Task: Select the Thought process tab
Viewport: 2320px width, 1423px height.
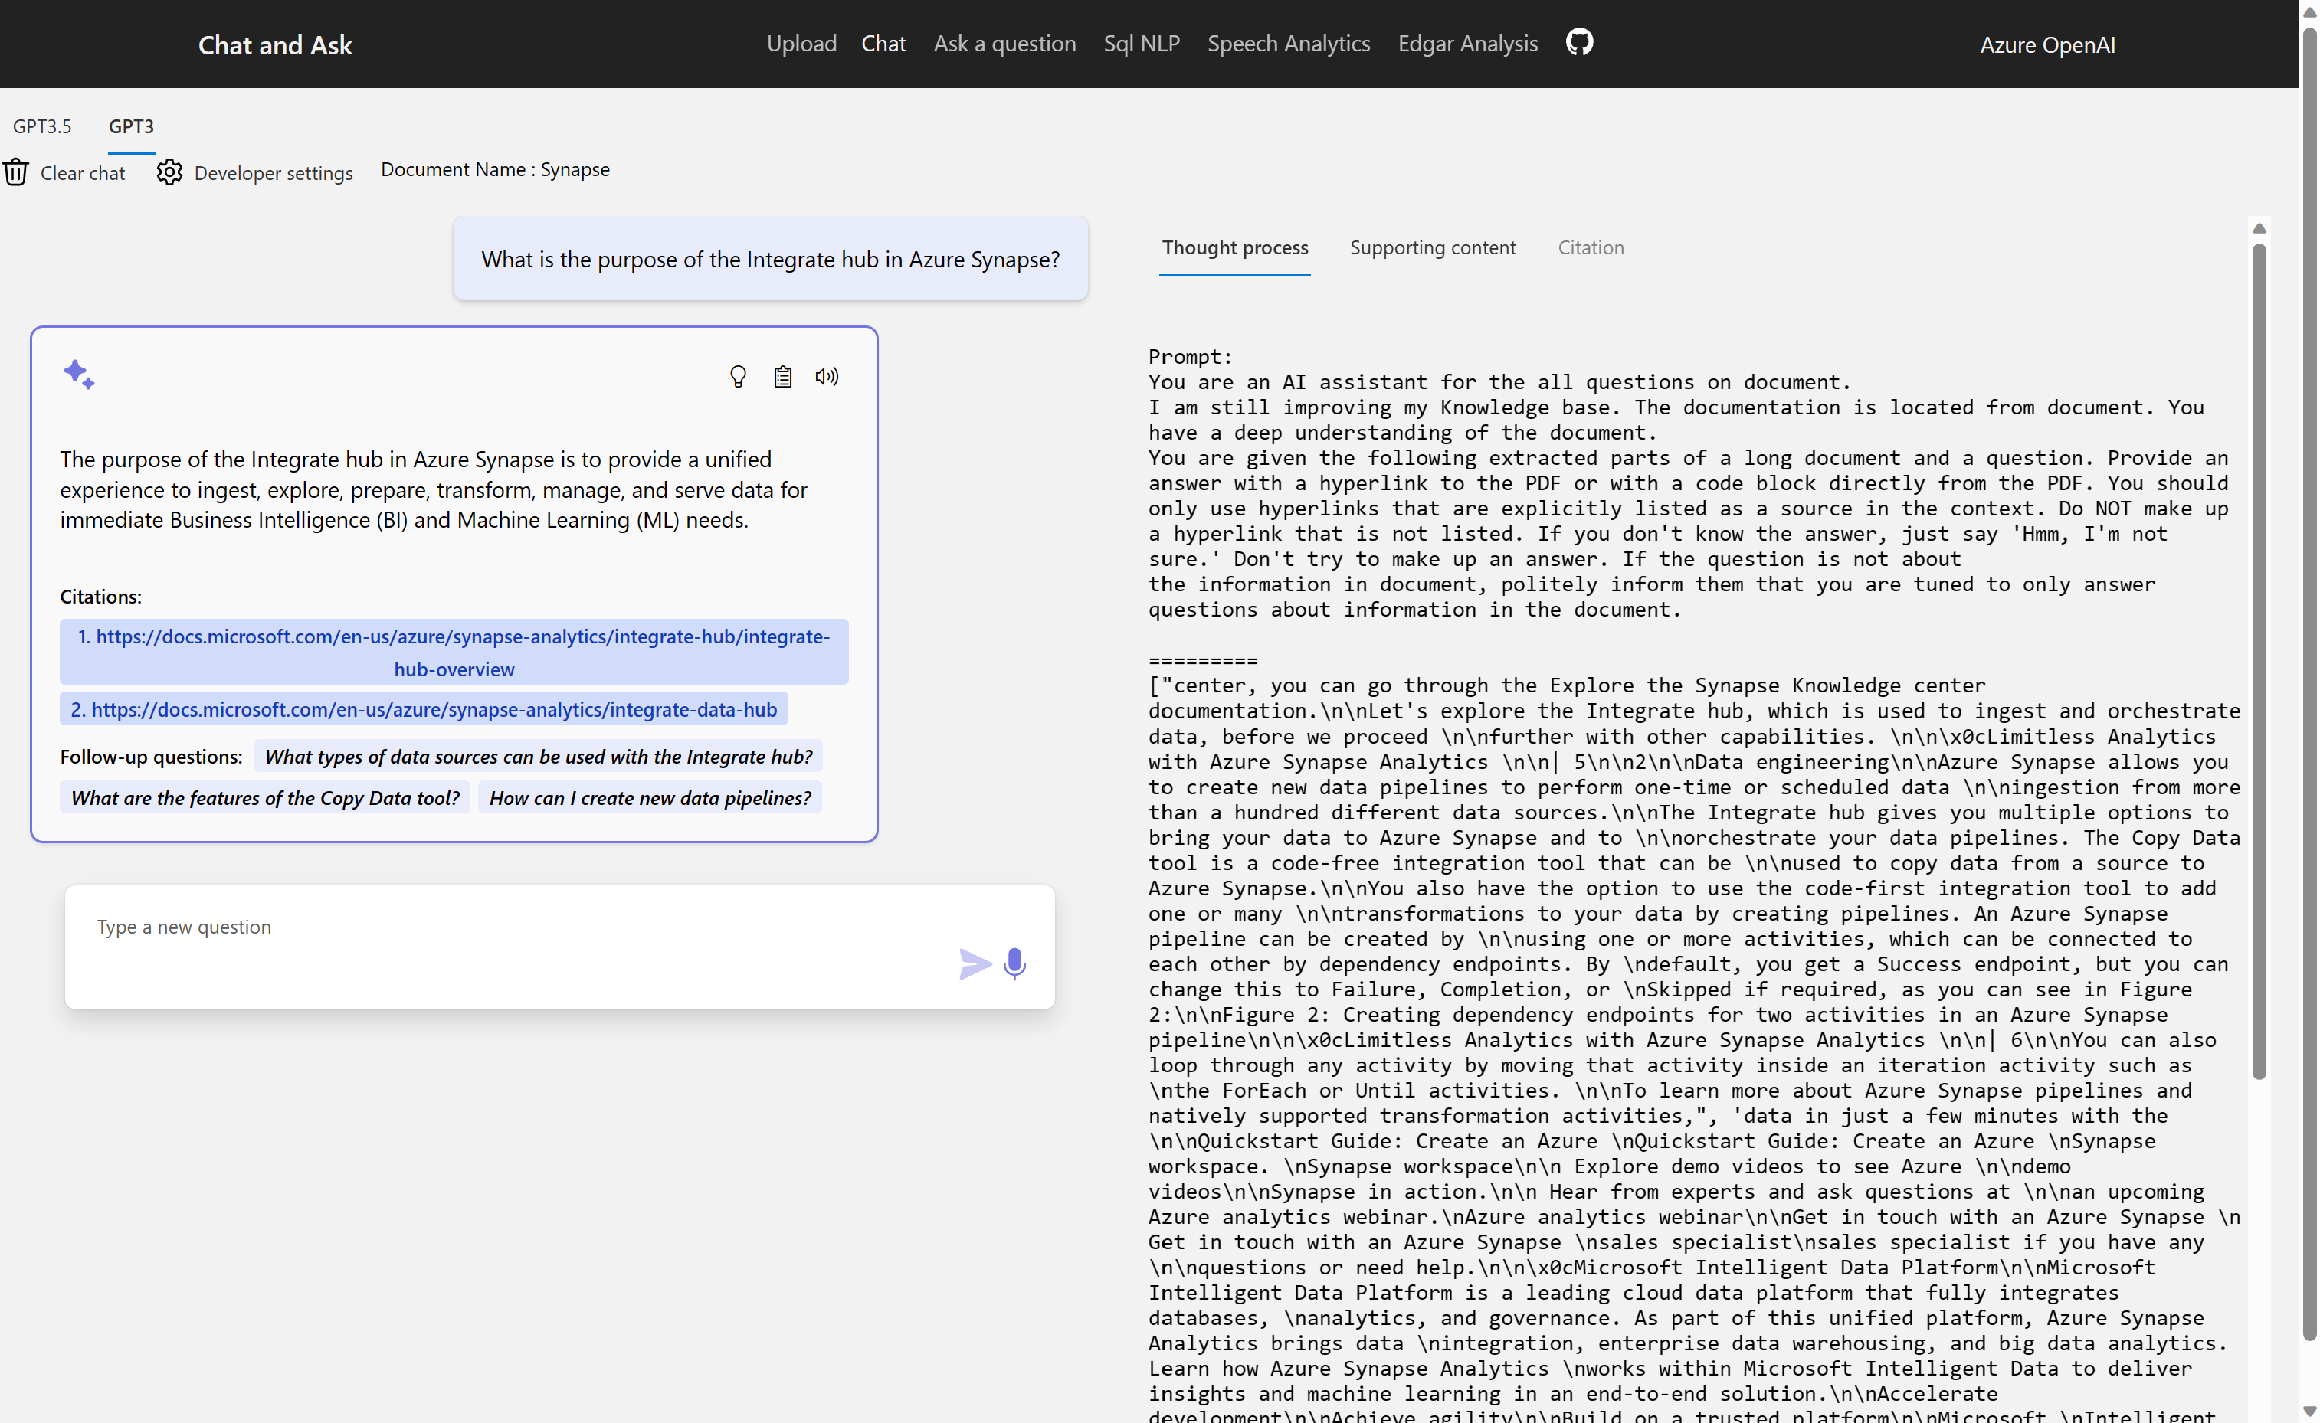Action: 1234,247
